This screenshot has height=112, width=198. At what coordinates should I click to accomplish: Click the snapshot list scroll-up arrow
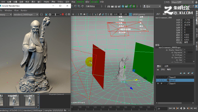pyautogui.click(x=38, y=94)
